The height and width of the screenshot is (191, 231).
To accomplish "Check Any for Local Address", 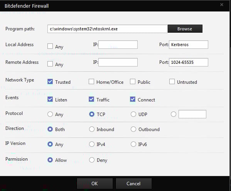I will (x=50, y=46).
